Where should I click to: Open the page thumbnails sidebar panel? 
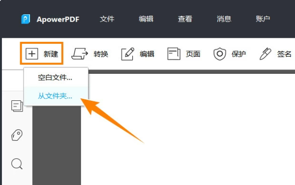tap(17, 106)
